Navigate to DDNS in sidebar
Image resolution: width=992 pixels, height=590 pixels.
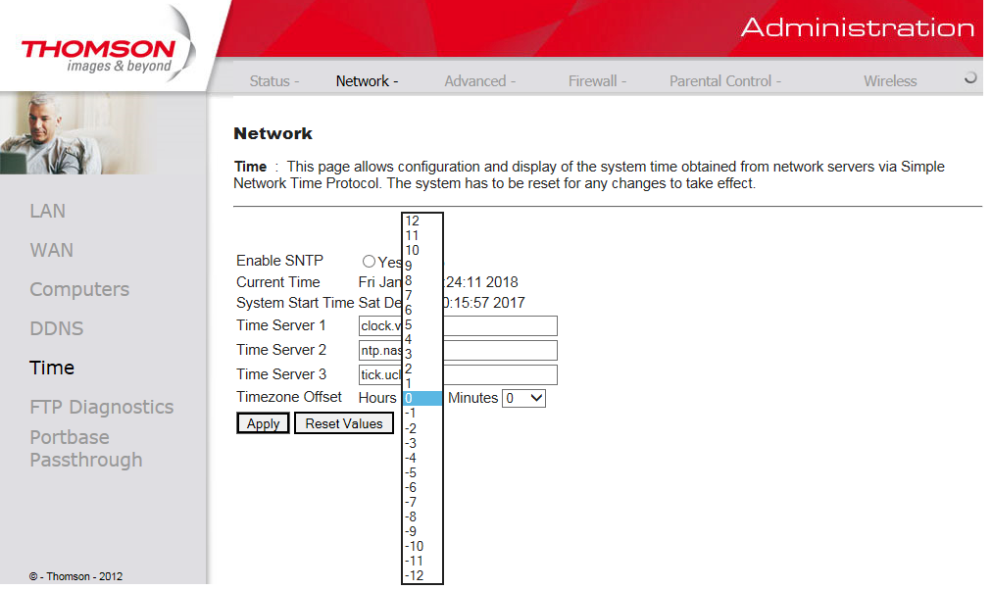[x=57, y=328]
